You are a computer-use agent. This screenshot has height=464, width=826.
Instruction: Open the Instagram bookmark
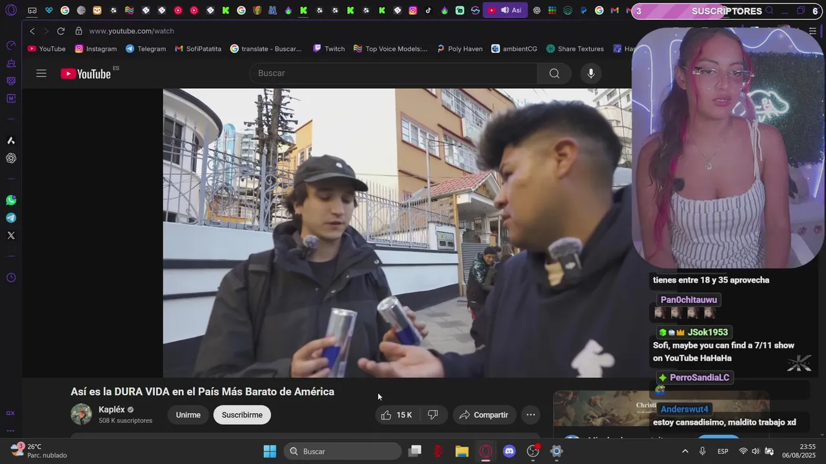click(x=96, y=49)
